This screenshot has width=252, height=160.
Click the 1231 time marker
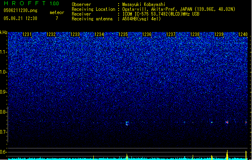(x=27, y=34)
